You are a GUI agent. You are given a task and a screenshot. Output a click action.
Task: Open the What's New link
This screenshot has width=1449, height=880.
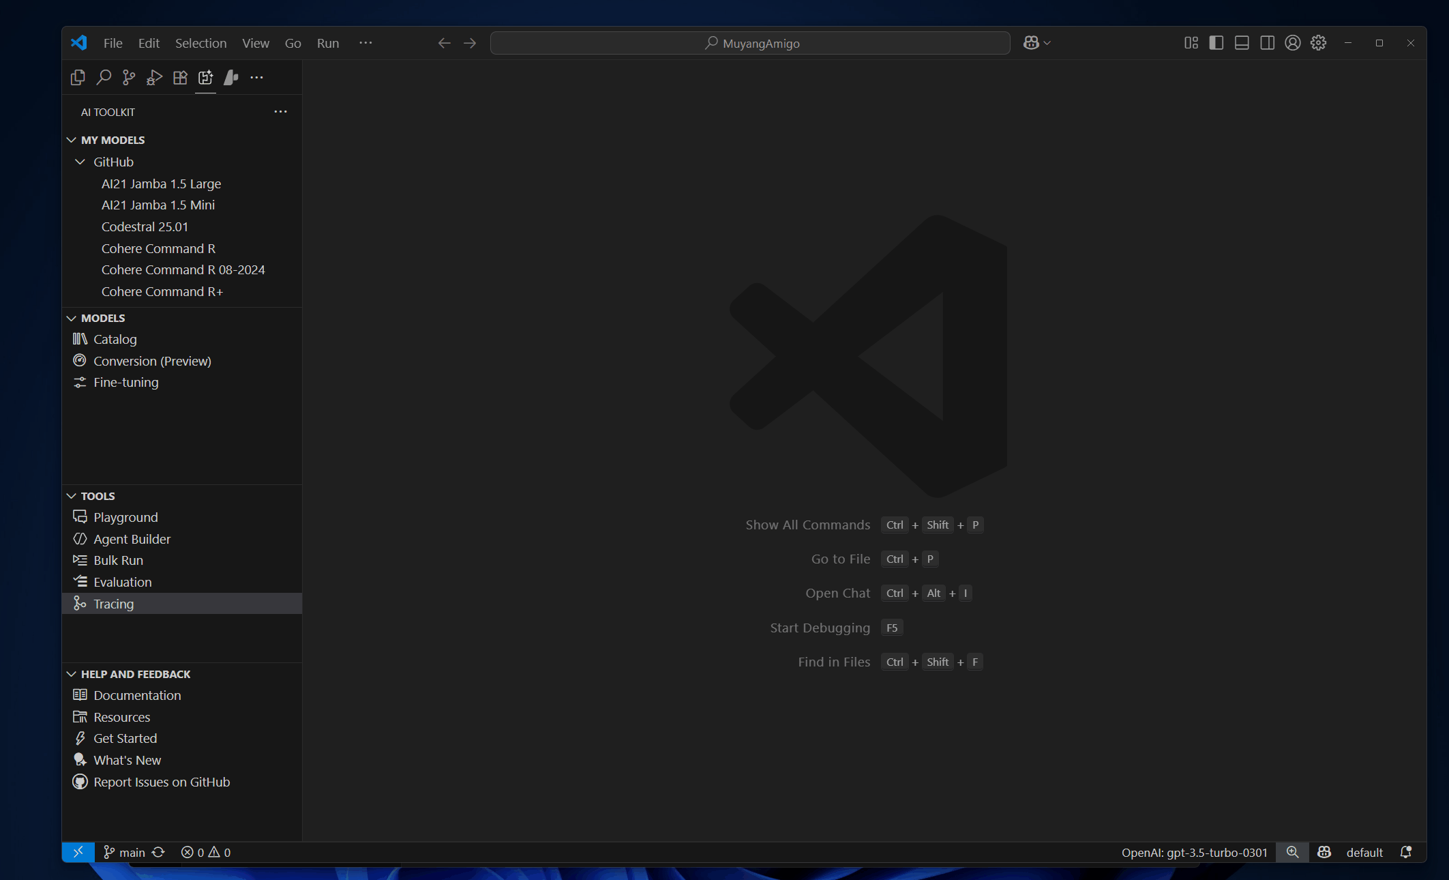(x=182, y=760)
